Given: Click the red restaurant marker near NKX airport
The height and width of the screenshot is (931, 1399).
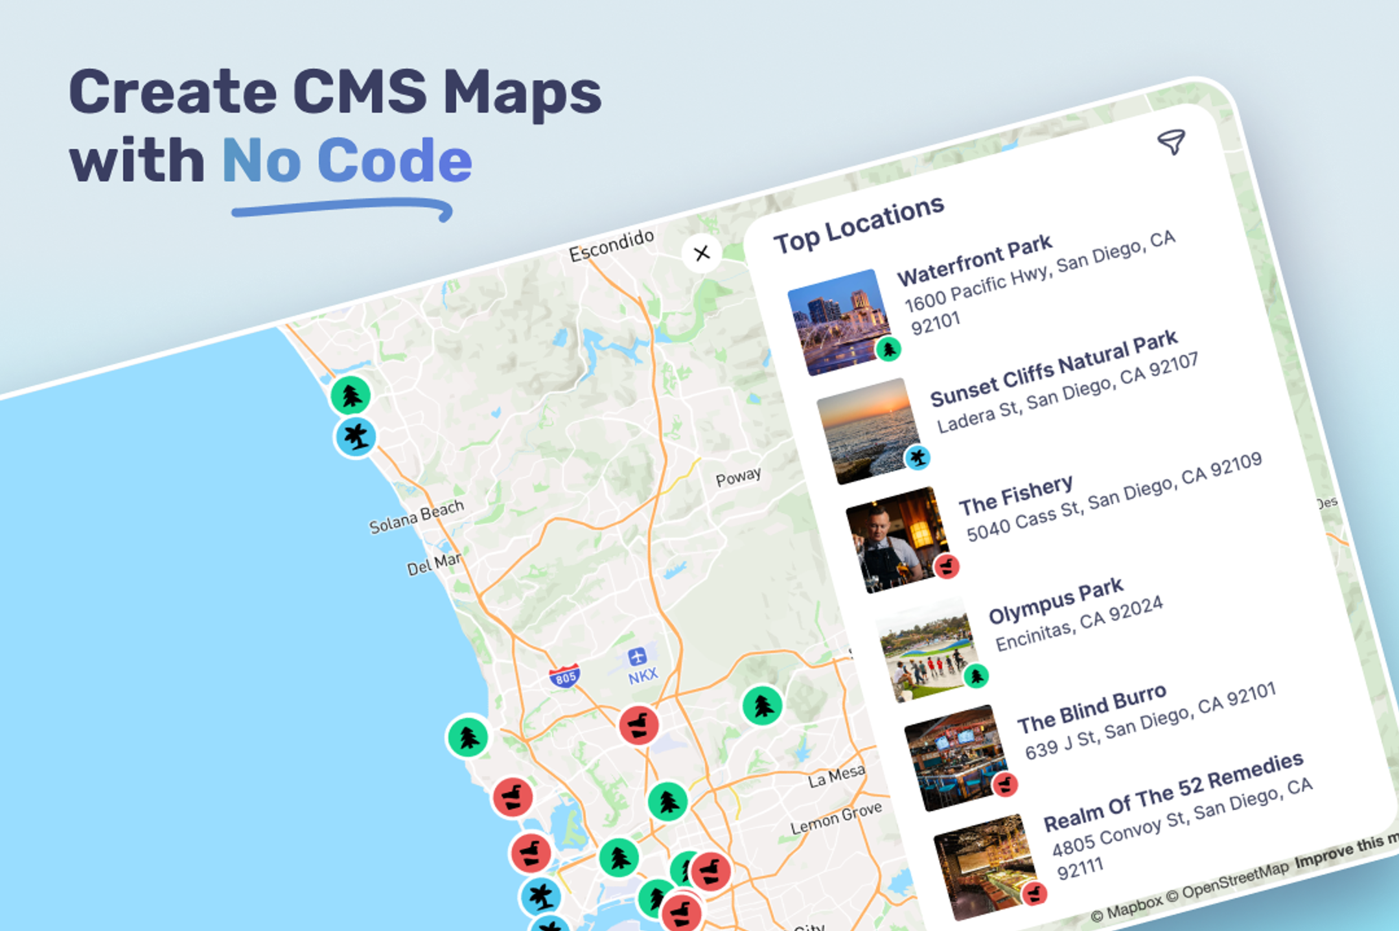Looking at the screenshot, I should pos(639,725).
